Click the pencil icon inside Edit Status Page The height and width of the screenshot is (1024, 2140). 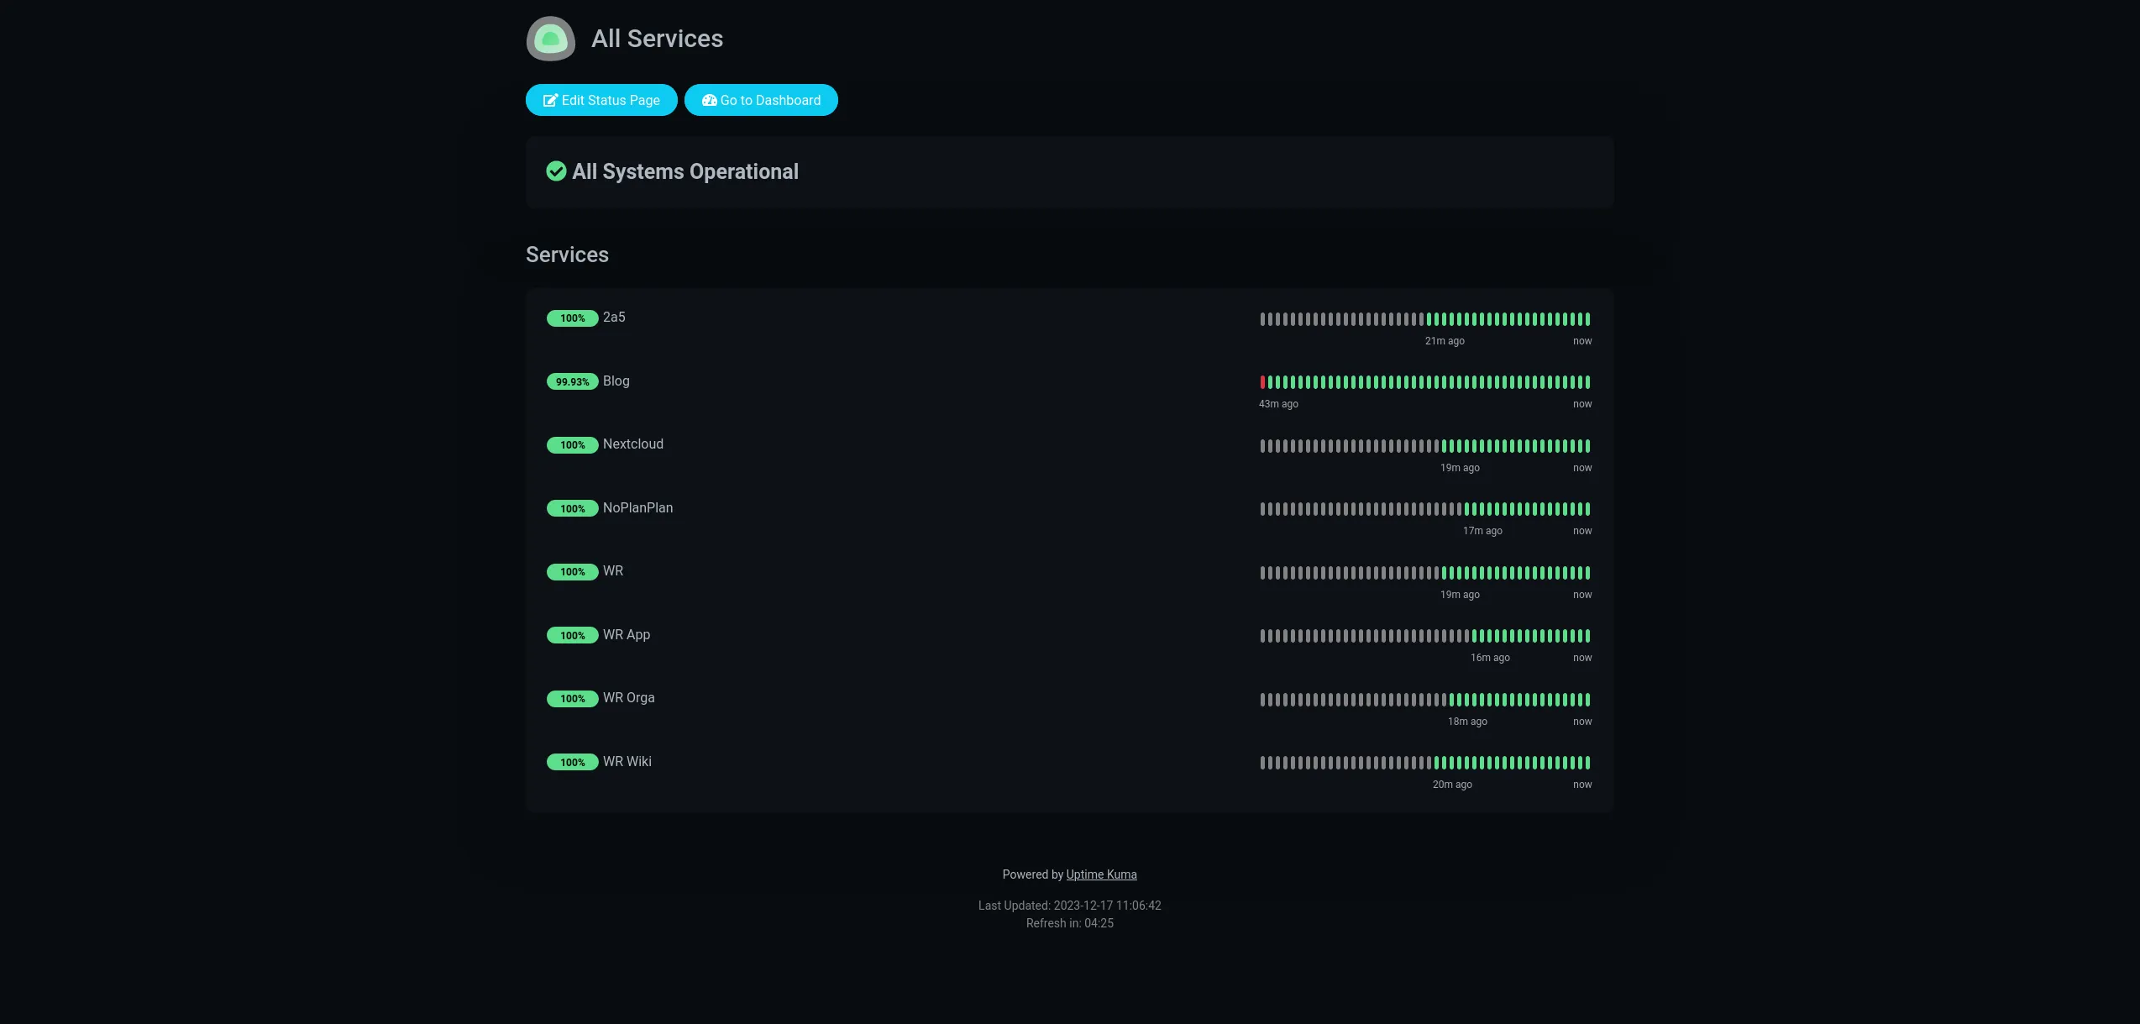(551, 99)
